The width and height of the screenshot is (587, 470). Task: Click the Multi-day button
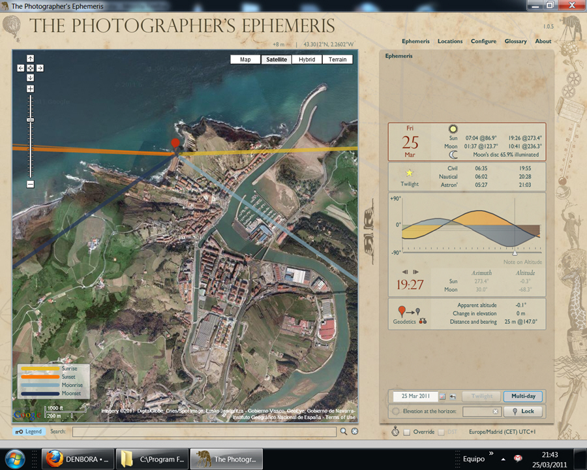coord(523,396)
